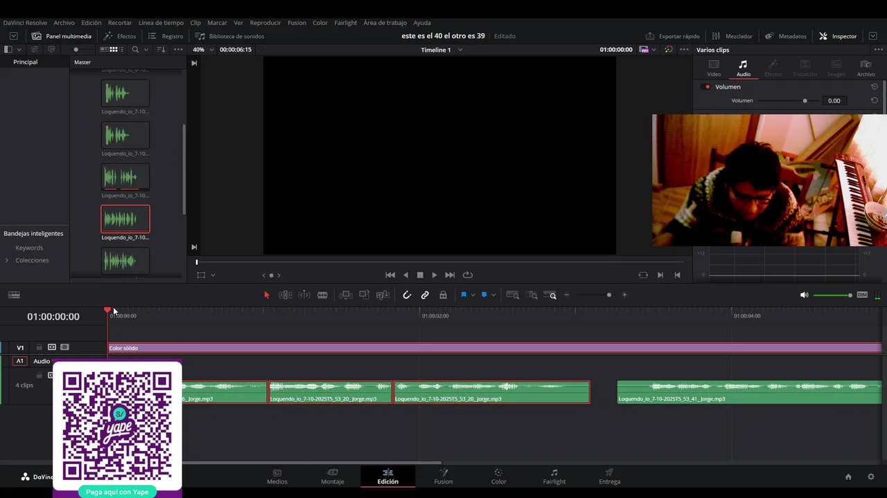Image resolution: width=887 pixels, height=498 pixels.
Task: Select the arrow selection mode tool
Action: tap(267, 295)
